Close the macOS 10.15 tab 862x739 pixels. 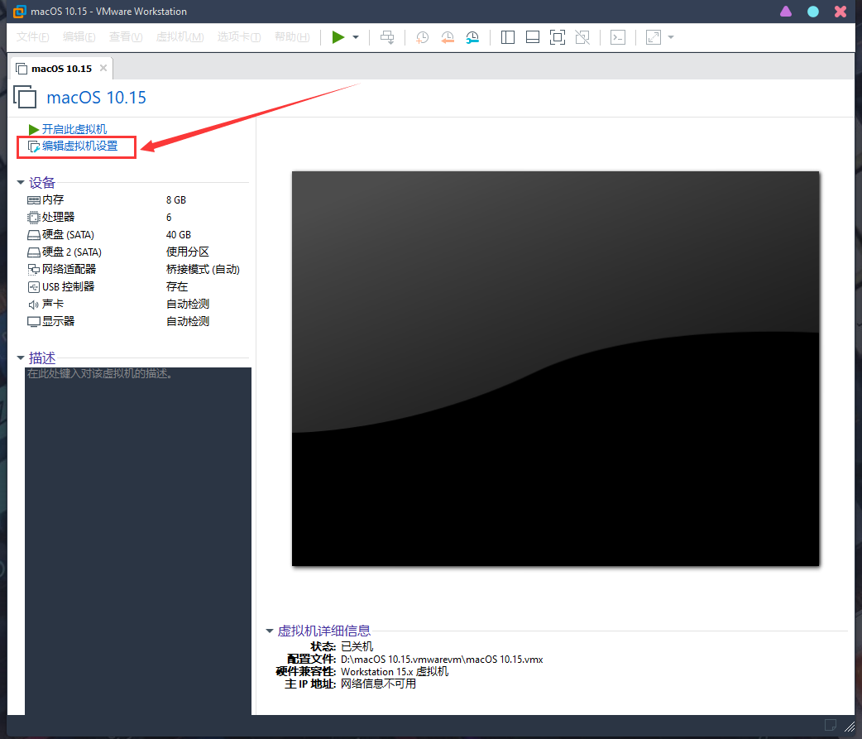pyautogui.click(x=103, y=68)
